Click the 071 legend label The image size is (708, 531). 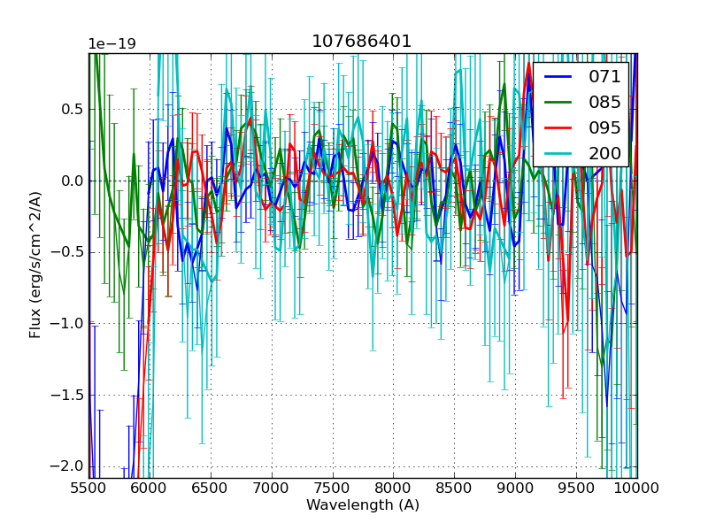tap(604, 77)
